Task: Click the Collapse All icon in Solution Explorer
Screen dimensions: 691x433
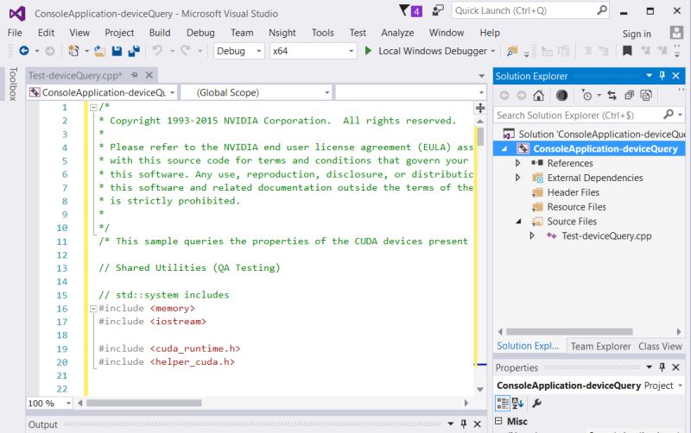Action: click(630, 95)
